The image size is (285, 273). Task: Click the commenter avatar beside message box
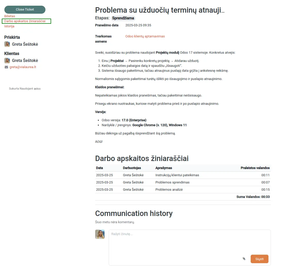[100, 234]
